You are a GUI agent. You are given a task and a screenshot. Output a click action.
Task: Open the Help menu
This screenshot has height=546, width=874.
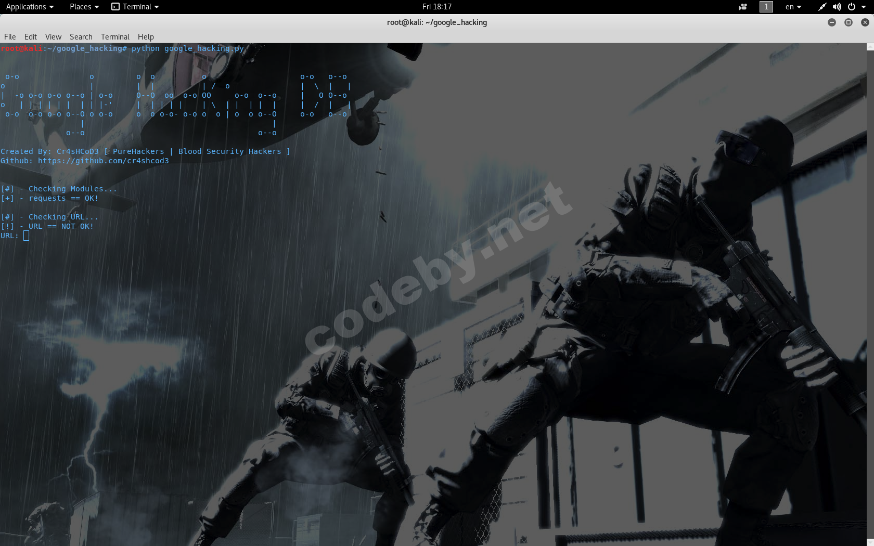pos(146,37)
